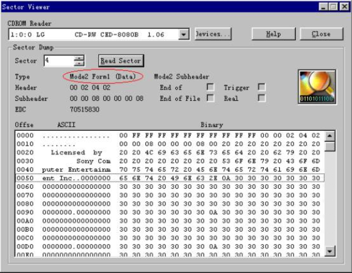Toggle the End of record checkbox
The width and height of the screenshot is (352, 273).
(x=210, y=87)
